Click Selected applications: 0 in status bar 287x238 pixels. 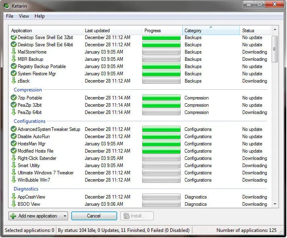click(29, 230)
